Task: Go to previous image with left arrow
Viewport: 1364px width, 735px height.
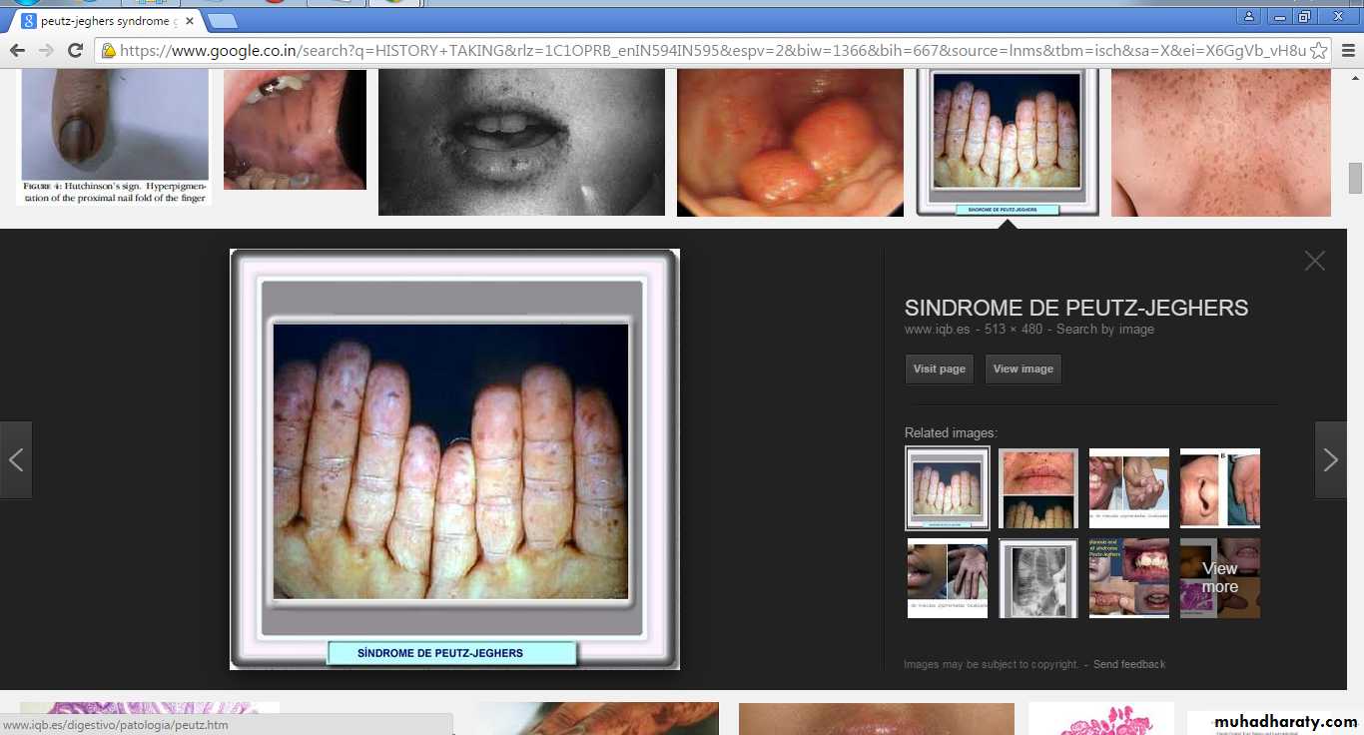Action: tap(16, 459)
